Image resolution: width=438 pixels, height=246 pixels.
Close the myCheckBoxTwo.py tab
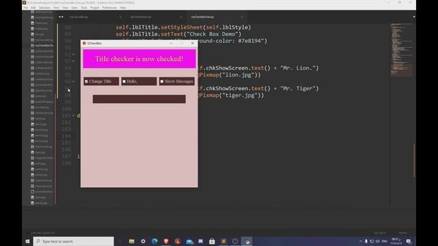[x=242, y=17]
